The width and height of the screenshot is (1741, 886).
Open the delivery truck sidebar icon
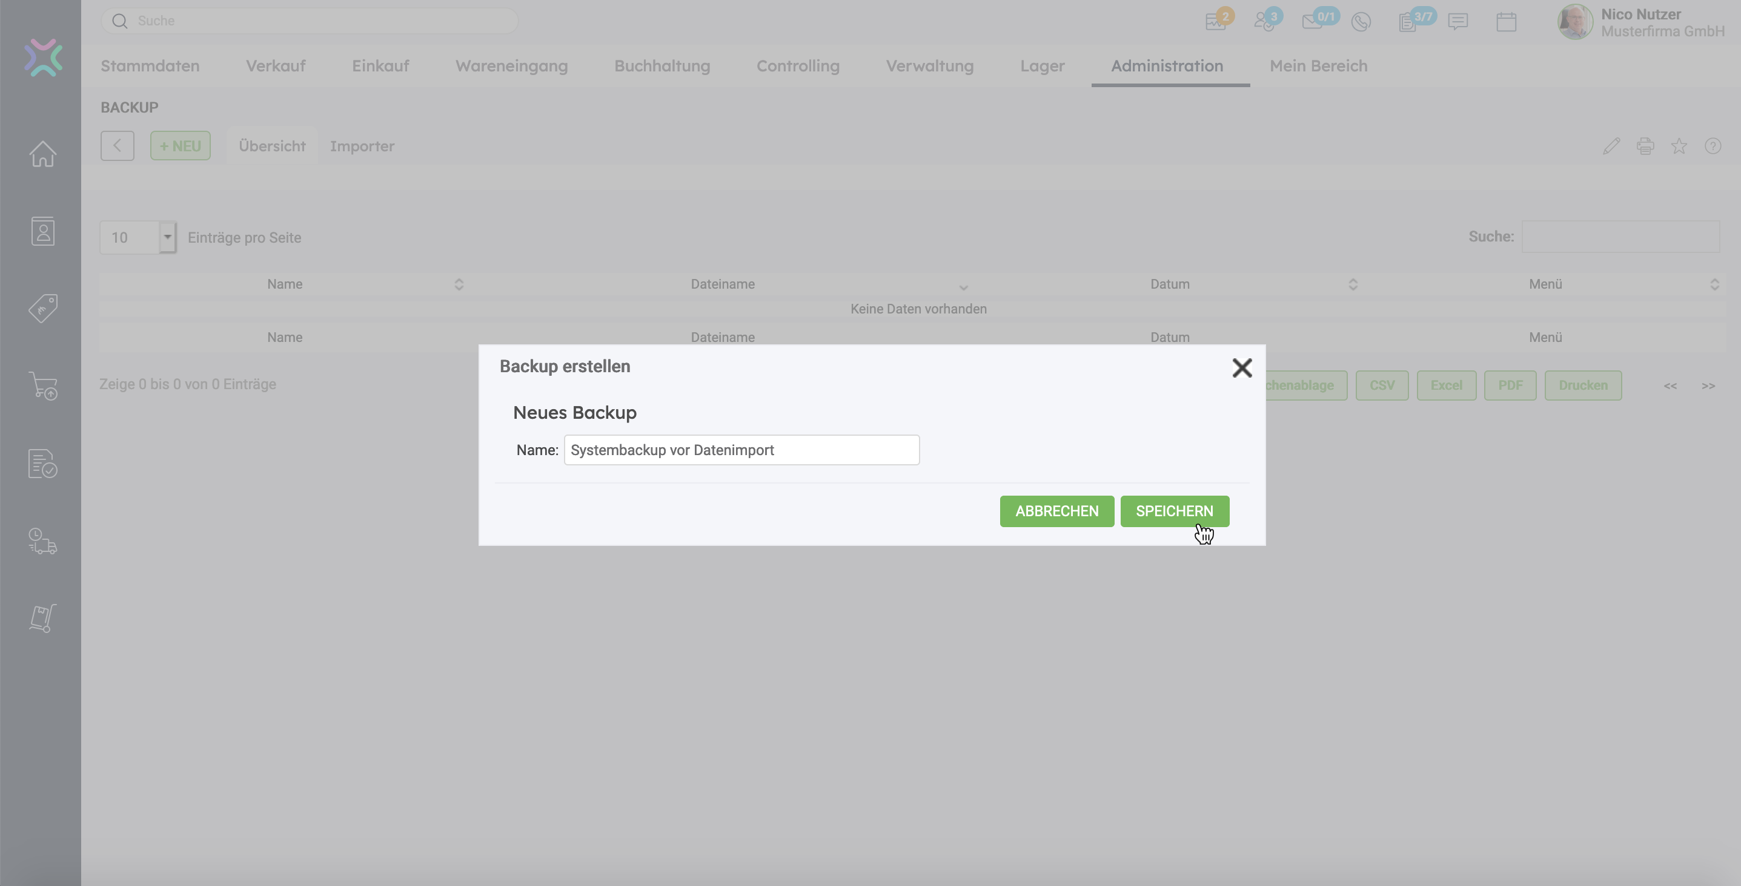tap(42, 541)
